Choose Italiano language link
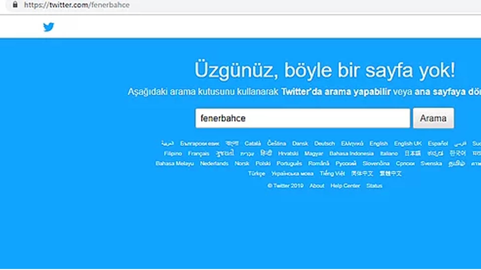Screen dimensions: 481x270 pos(389,153)
